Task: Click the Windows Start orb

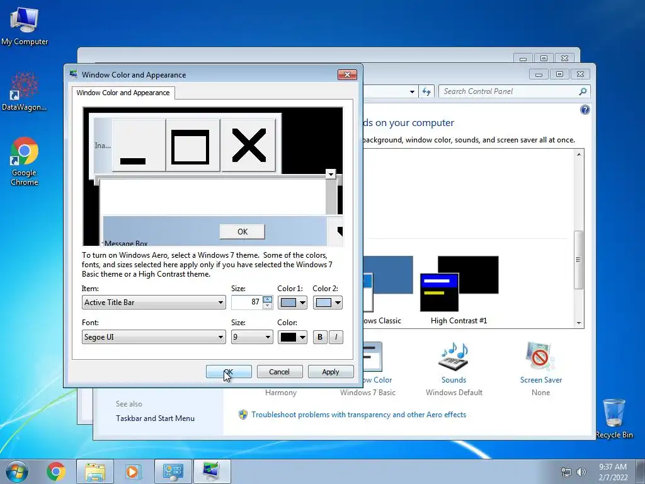Action: tap(16, 471)
